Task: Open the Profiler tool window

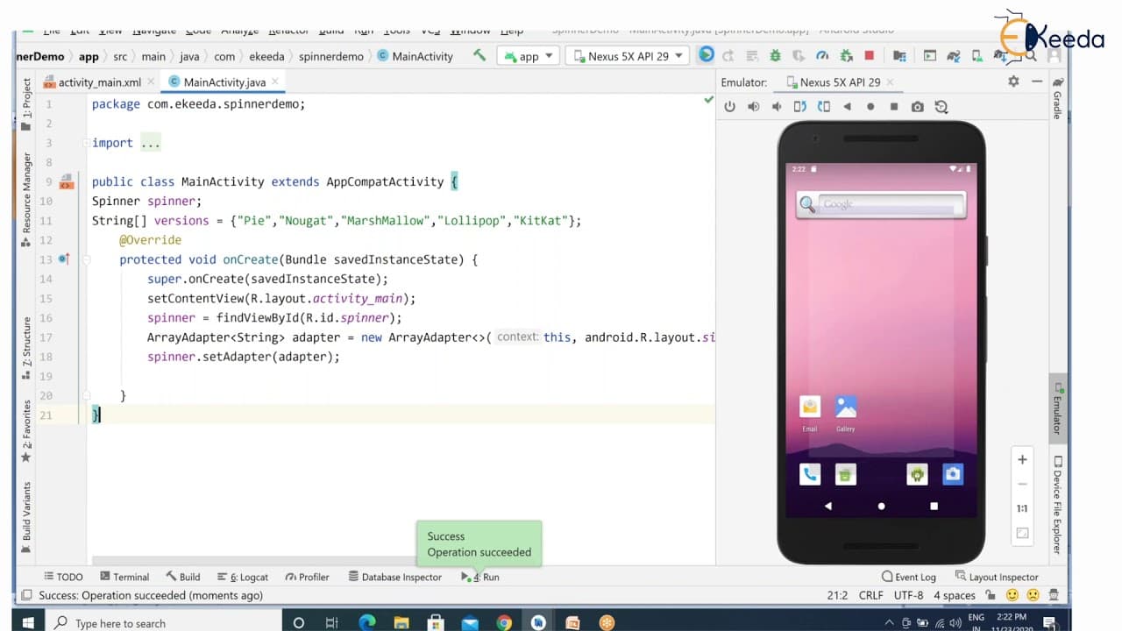Action: [x=306, y=577]
